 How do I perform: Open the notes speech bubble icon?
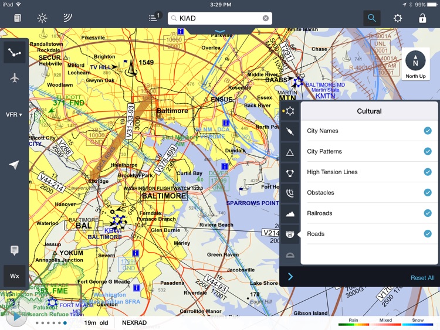click(x=15, y=250)
